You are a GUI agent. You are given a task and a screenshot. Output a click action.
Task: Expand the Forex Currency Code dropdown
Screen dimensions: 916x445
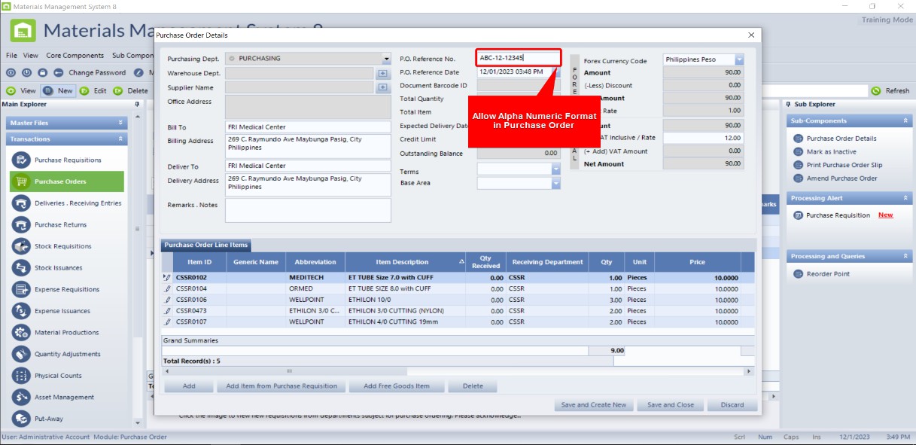click(739, 59)
